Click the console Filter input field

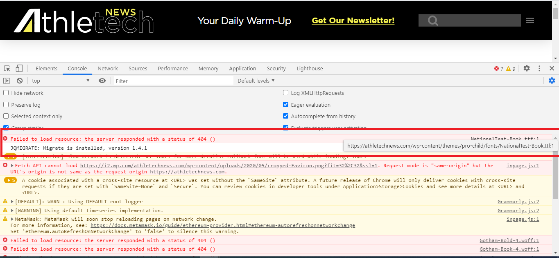tap(174, 81)
